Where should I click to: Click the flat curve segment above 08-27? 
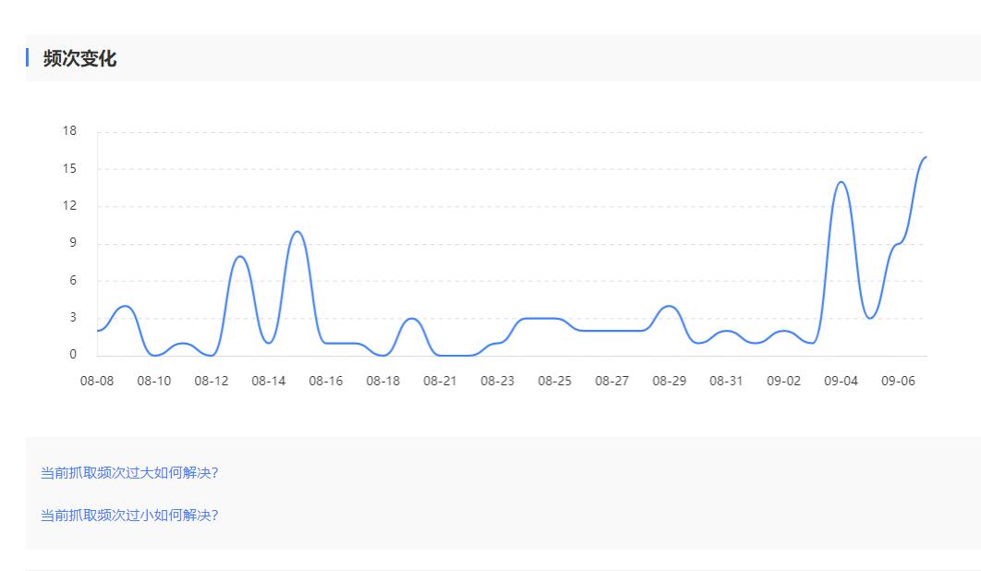[612, 330]
